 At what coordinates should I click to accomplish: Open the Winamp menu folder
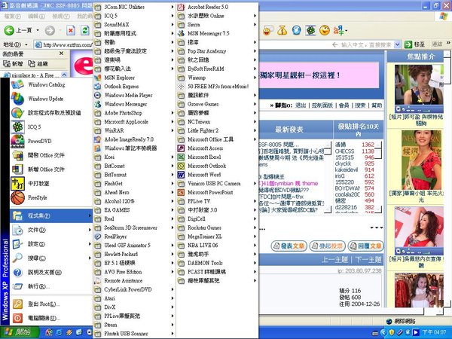(x=217, y=78)
